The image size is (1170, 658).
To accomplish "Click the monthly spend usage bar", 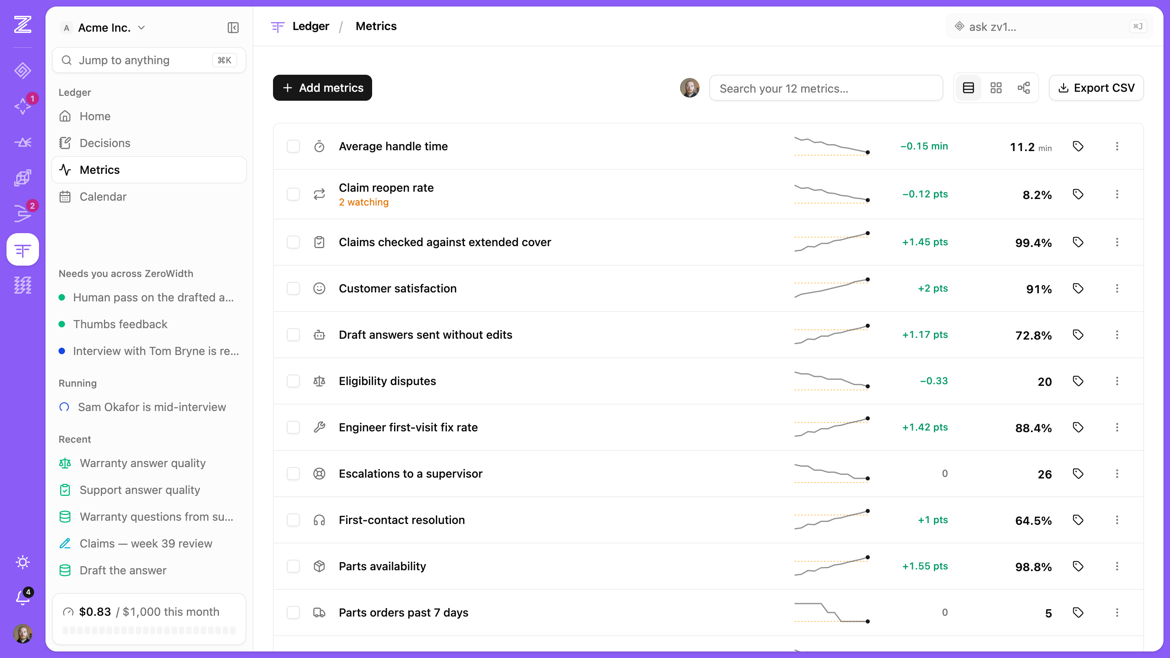I will pos(149,630).
